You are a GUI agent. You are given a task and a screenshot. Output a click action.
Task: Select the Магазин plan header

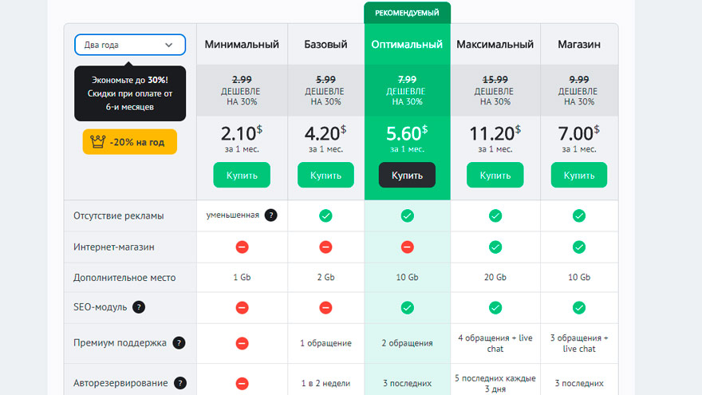579,45
